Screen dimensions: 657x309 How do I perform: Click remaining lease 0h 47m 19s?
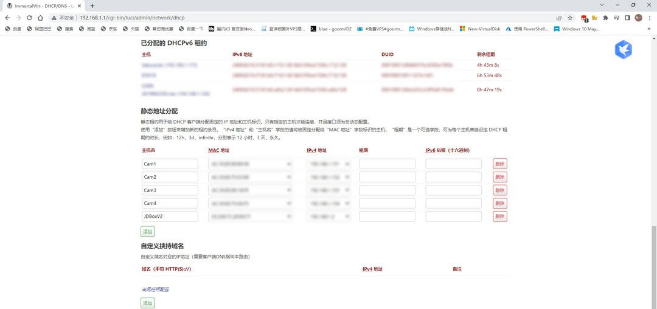pyautogui.click(x=489, y=89)
